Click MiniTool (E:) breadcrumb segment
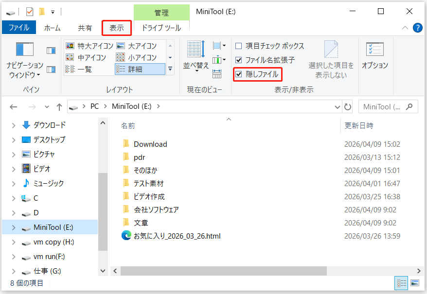Image resolution: width=427 pixels, height=294 pixels. pyautogui.click(x=131, y=106)
